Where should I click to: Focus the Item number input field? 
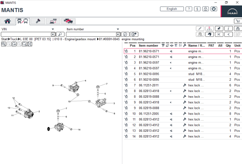pos(91,34)
